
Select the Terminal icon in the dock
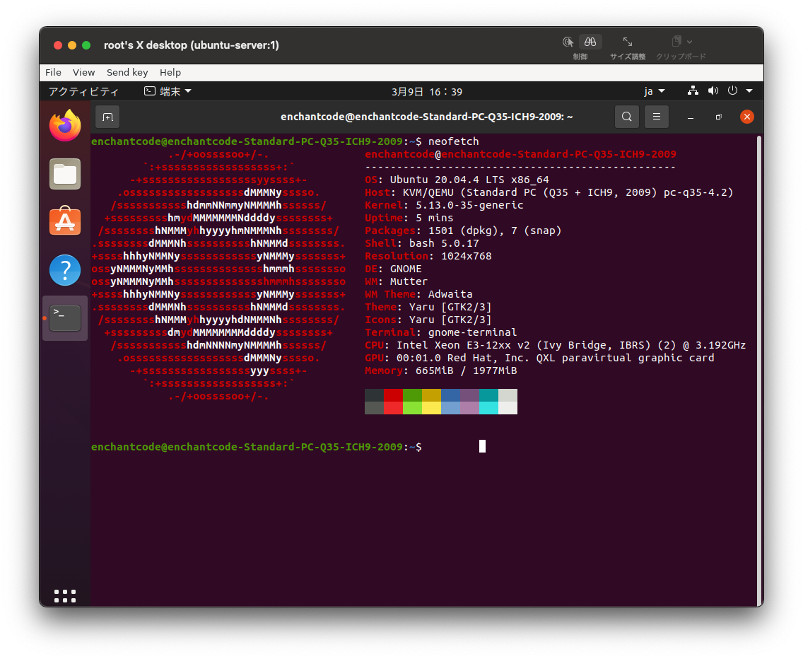tap(65, 317)
